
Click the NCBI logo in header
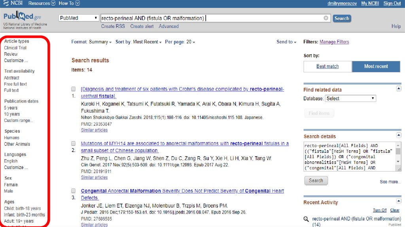coord(13,3)
